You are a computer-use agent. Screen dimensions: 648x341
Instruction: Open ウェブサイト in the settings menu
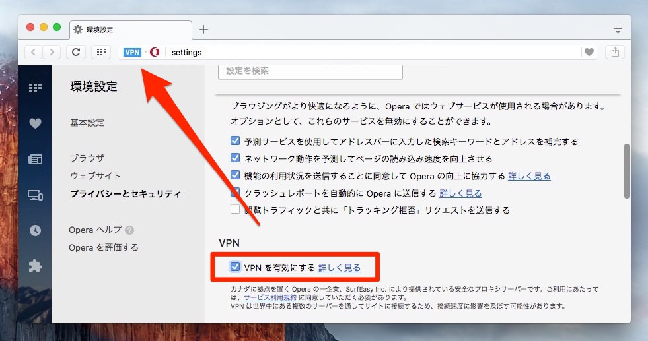pyautogui.click(x=96, y=176)
